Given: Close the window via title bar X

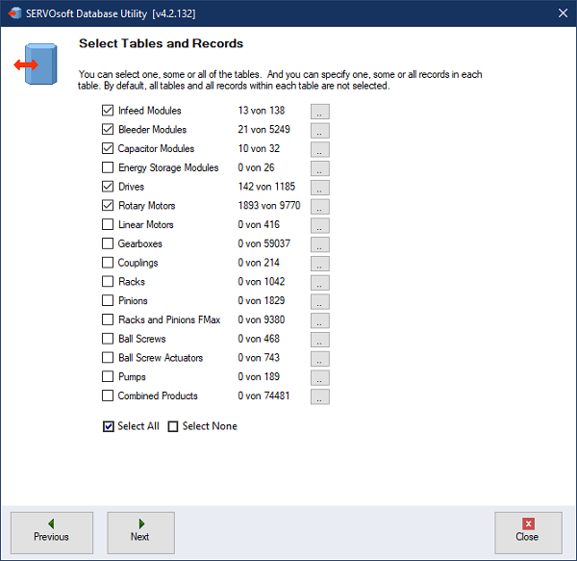Looking at the screenshot, I should click(563, 13).
